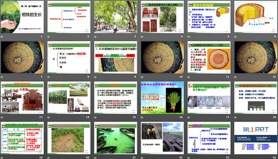
Task: Select slide 16 with green plant on black
Action: tap(162, 97)
